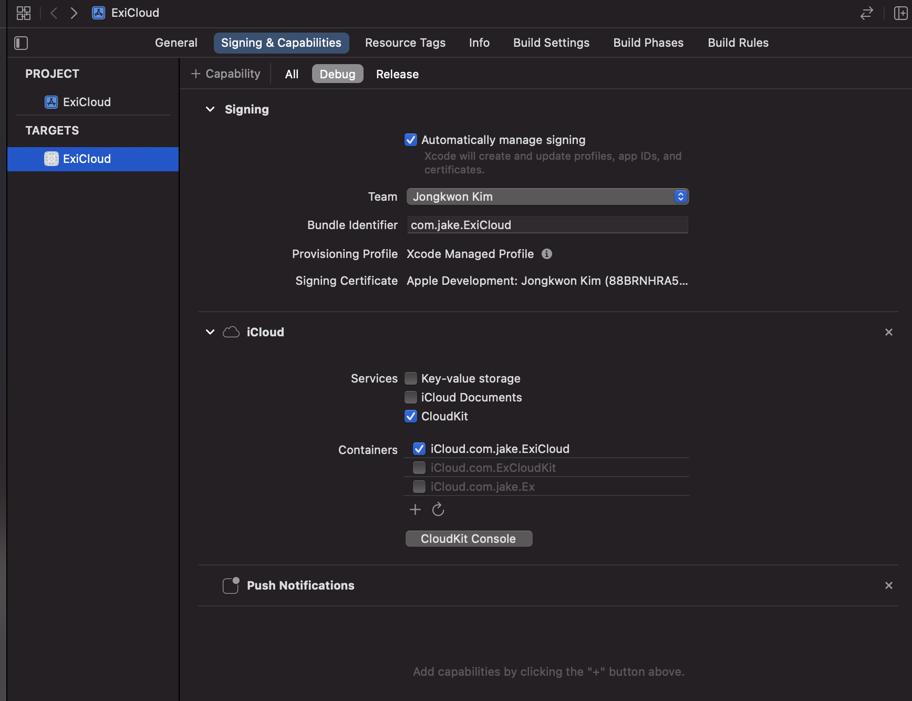Refresh the iCloud containers list

pos(438,510)
